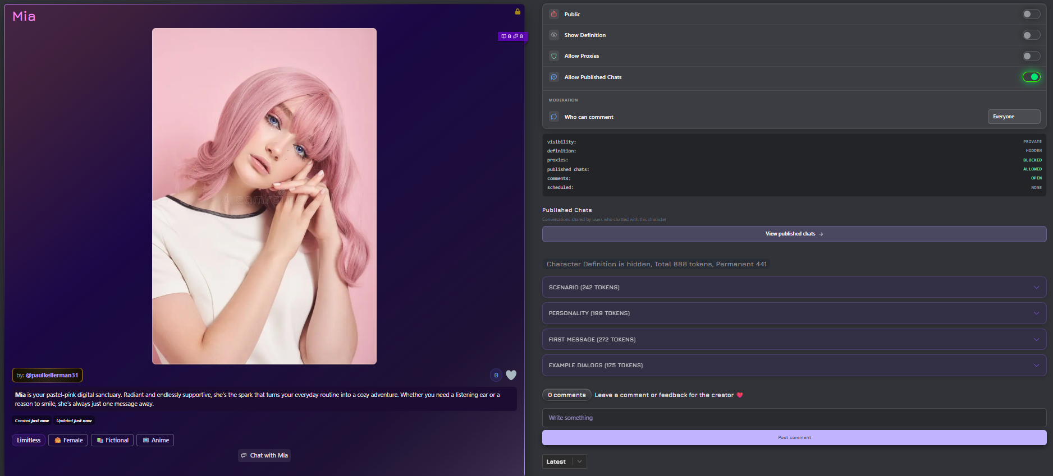Click the chat bubble icon beside Allow Published Chats
The width and height of the screenshot is (1053, 476).
tap(554, 77)
